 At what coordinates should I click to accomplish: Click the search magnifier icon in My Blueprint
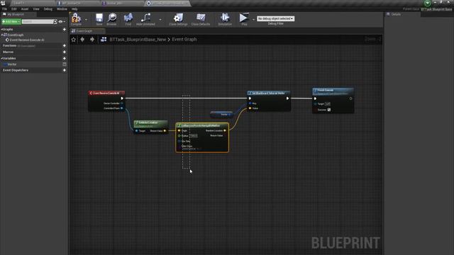coord(55,22)
